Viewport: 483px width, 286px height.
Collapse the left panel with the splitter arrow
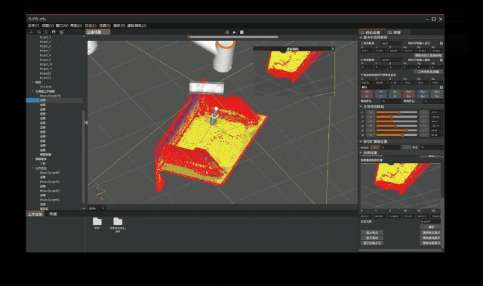click(86, 122)
